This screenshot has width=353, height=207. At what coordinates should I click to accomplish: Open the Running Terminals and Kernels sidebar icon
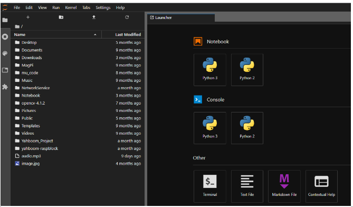[x=5, y=36]
